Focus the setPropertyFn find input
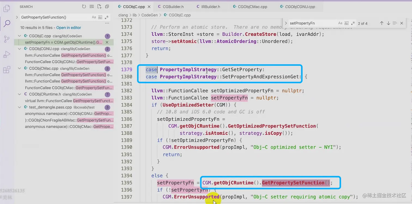 point(313,23)
